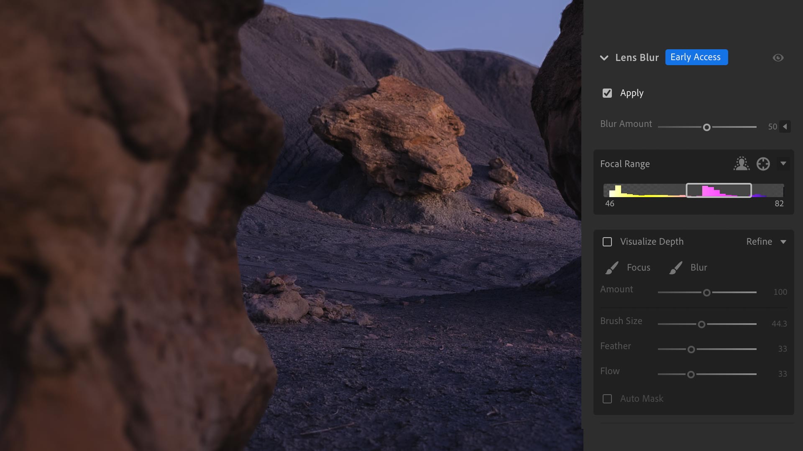Open the Focal Range dropdown arrow

[783, 163]
